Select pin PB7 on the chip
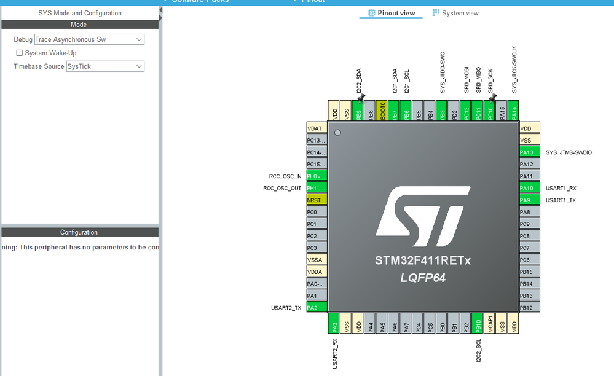 click(x=394, y=111)
